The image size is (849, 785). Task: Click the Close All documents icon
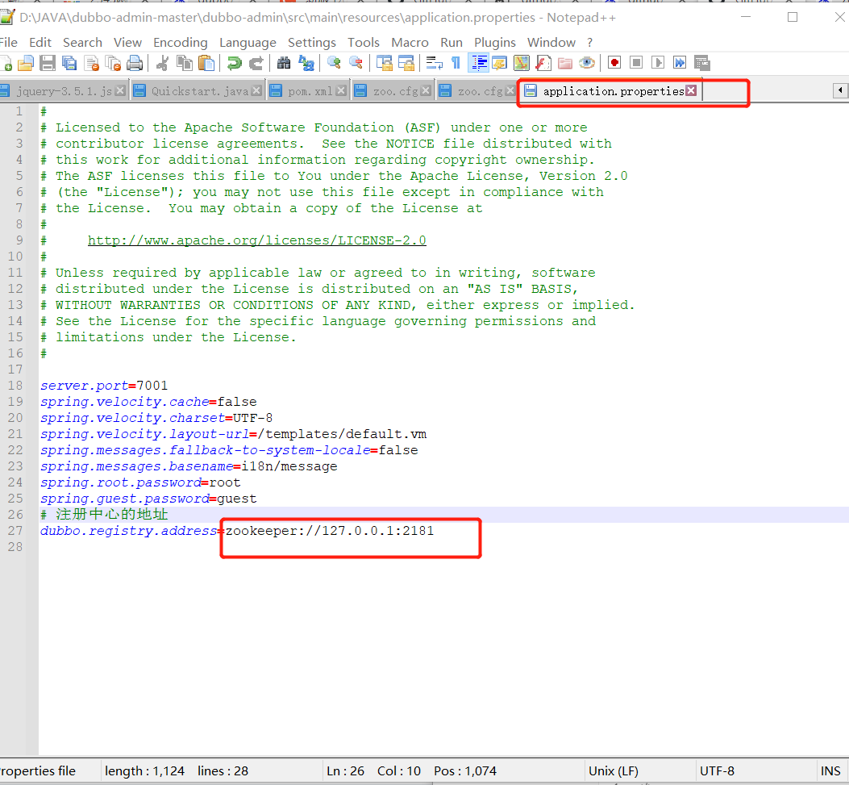click(113, 64)
